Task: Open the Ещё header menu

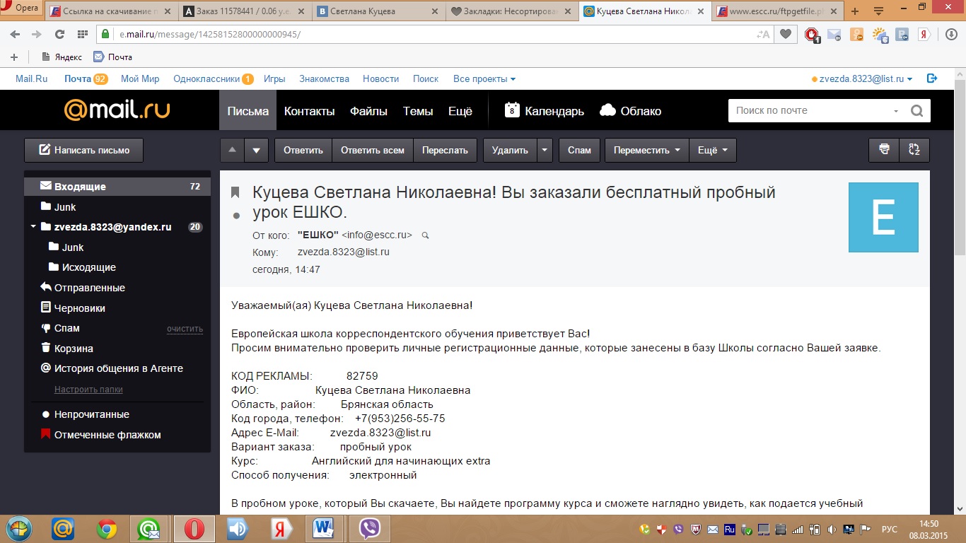Action: pos(460,111)
